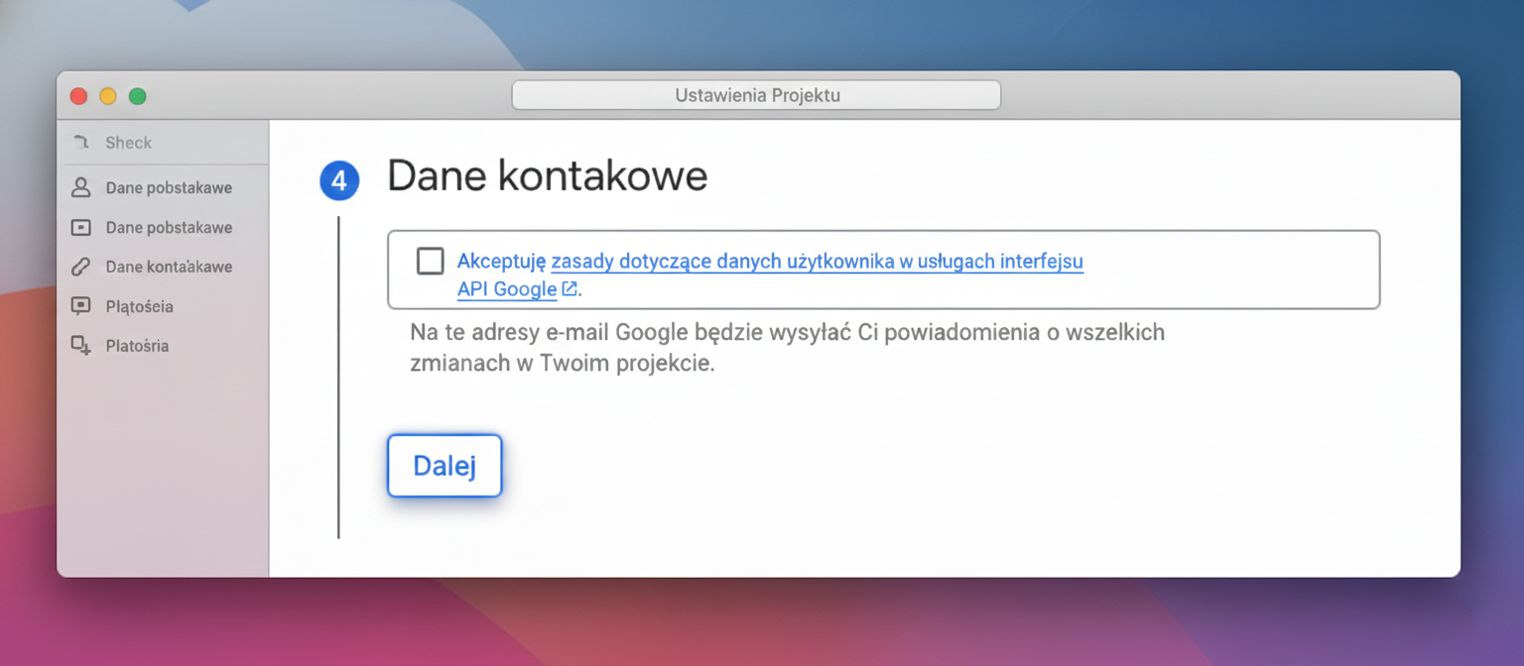Select the Płatośeia sidebar entry
Viewport: 1524px width, 666px height.
[139, 306]
